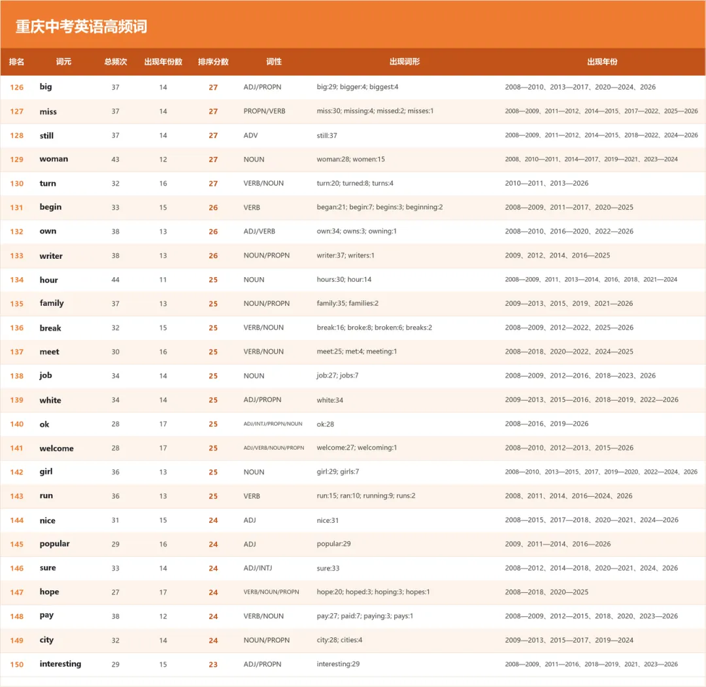Click the years cell '2010—2011、2013—2026'
The height and width of the screenshot is (687, 706).
click(x=546, y=183)
